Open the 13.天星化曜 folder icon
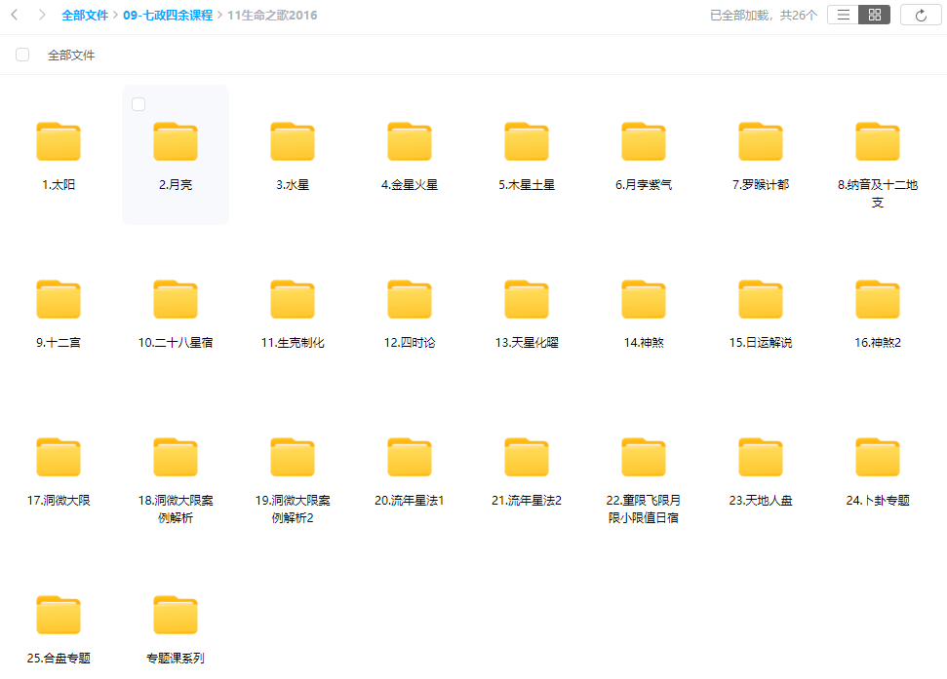 click(527, 299)
